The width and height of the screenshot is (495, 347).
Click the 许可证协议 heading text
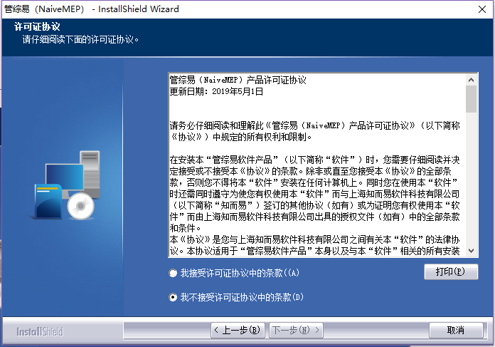(x=37, y=26)
